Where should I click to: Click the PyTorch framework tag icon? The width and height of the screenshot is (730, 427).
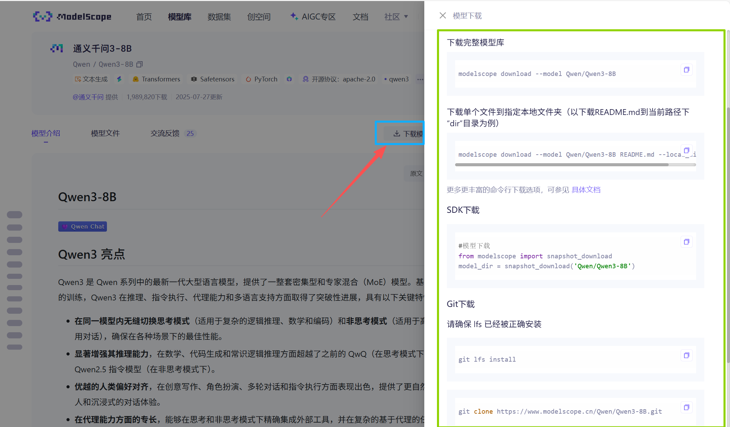tap(248, 79)
